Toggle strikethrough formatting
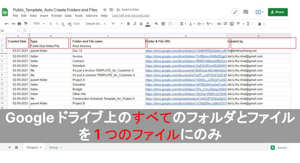 141,24
